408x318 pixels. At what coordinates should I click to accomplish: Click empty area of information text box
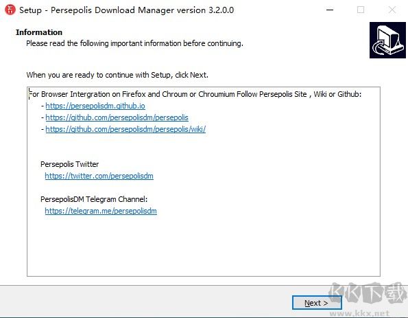click(204, 245)
